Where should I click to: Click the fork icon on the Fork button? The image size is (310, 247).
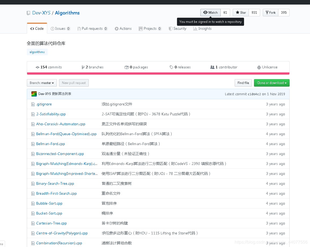click(x=267, y=12)
